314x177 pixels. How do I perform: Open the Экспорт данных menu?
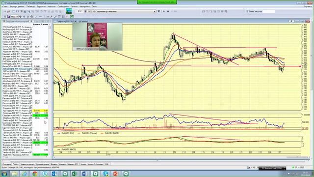tap(17, 6)
